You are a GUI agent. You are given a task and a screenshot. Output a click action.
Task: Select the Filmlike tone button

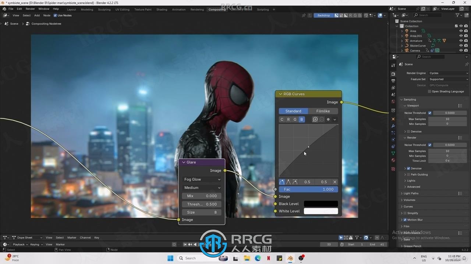(323, 111)
